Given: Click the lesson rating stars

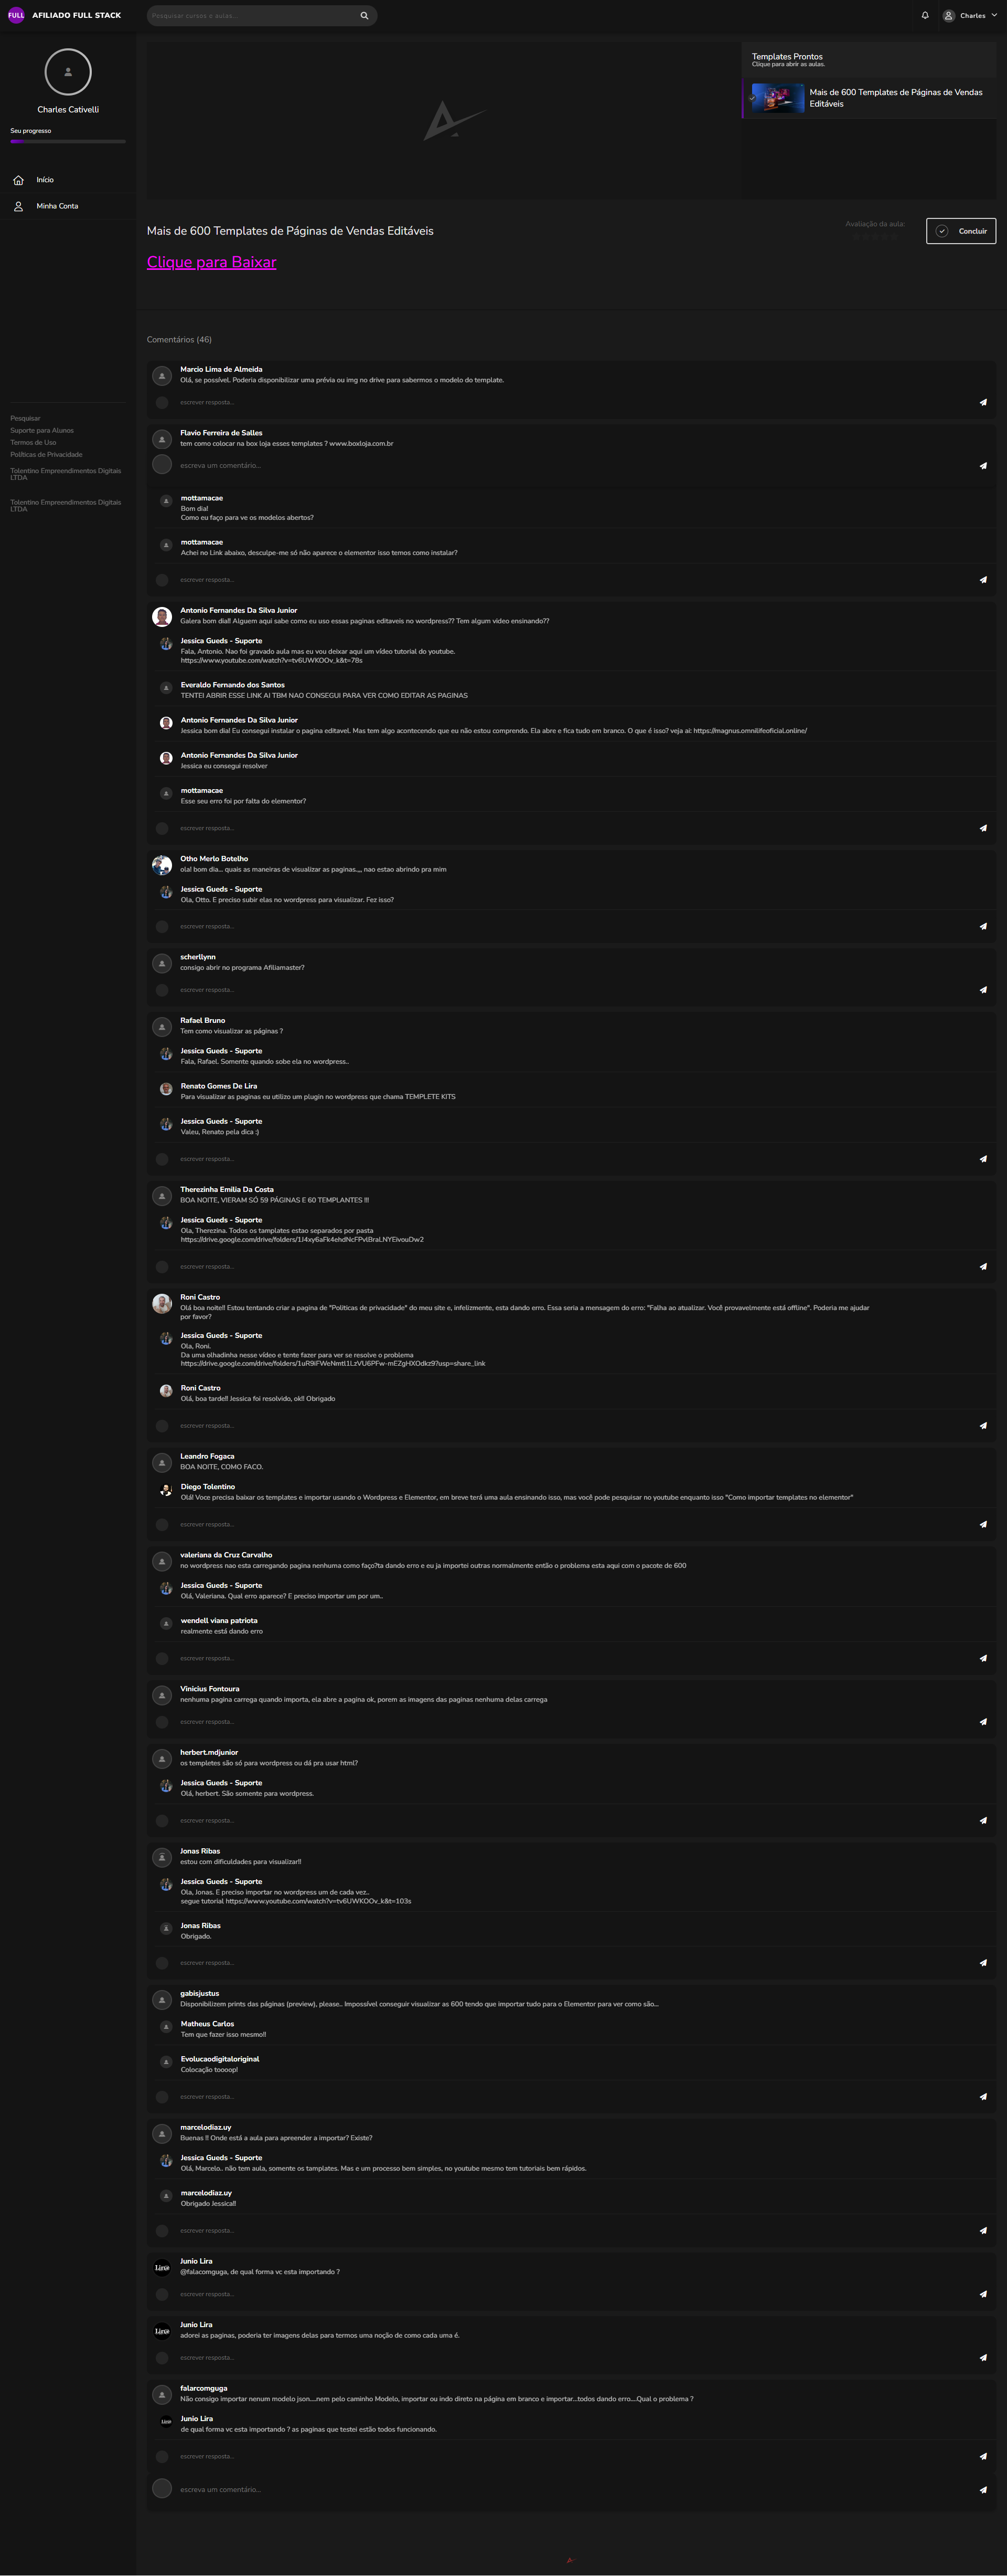Looking at the screenshot, I should tap(874, 237).
